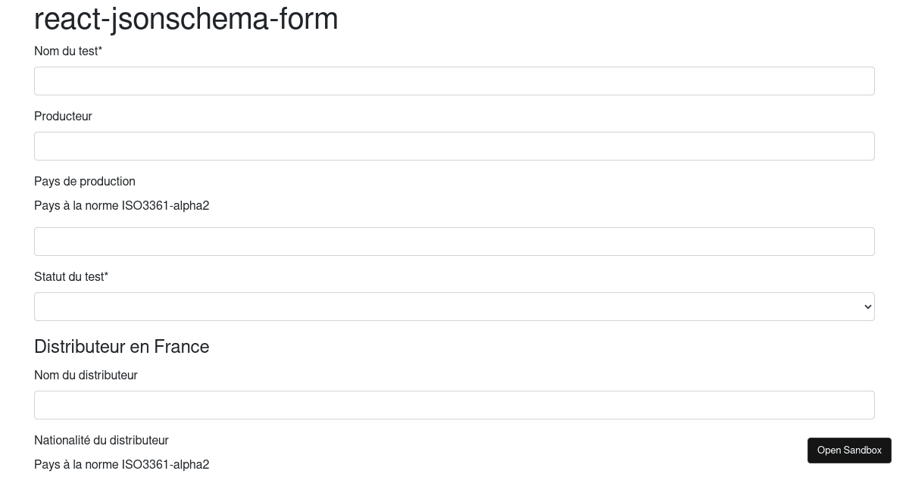The image size is (909, 477).
Task: Click the Nom du distributeur label
Action: coord(86,376)
